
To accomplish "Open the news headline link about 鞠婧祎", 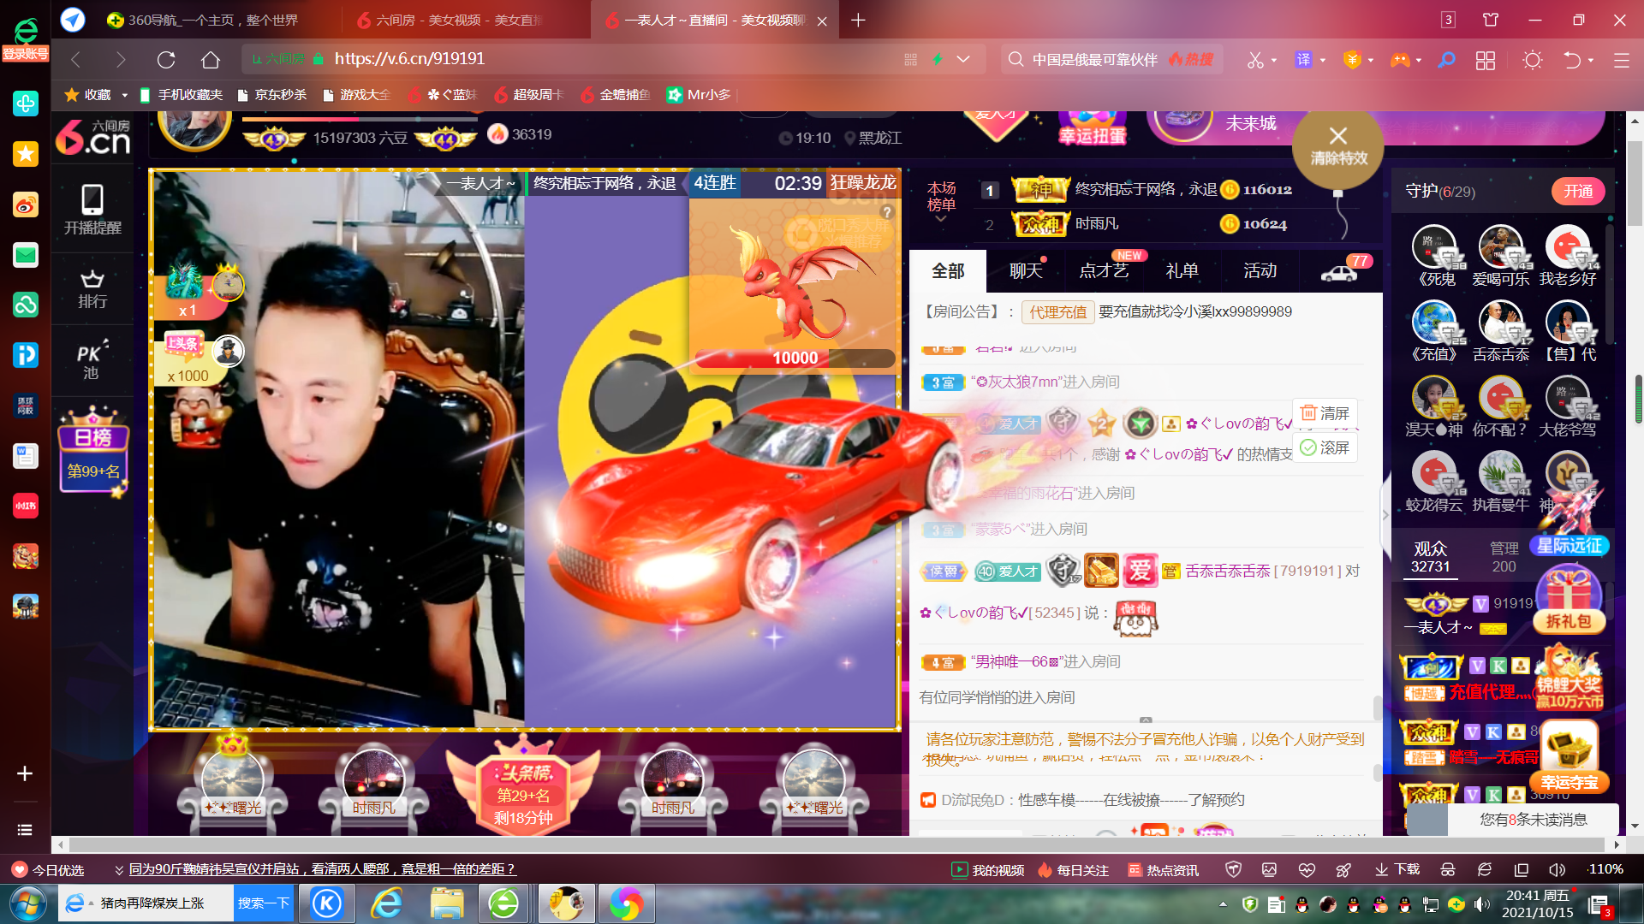I will coord(322,869).
